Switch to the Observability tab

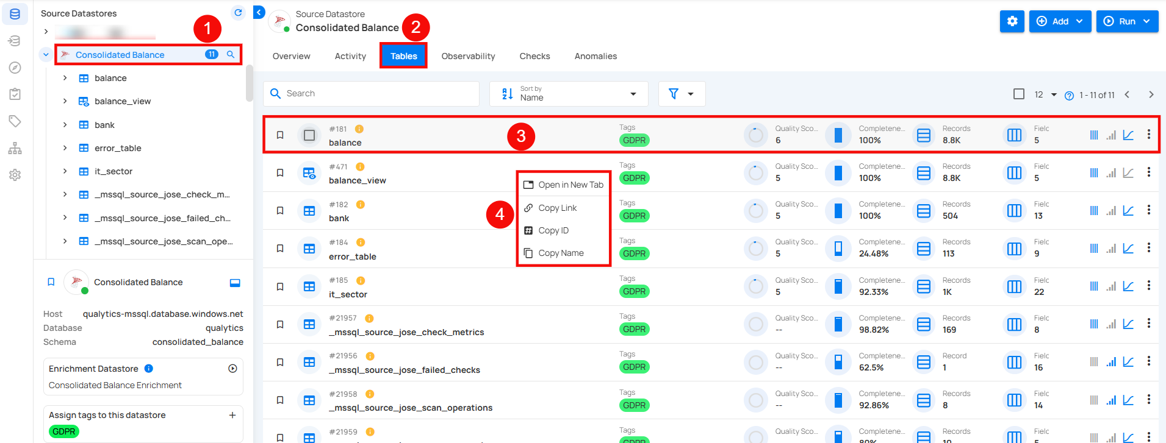pyautogui.click(x=468, y=56)
